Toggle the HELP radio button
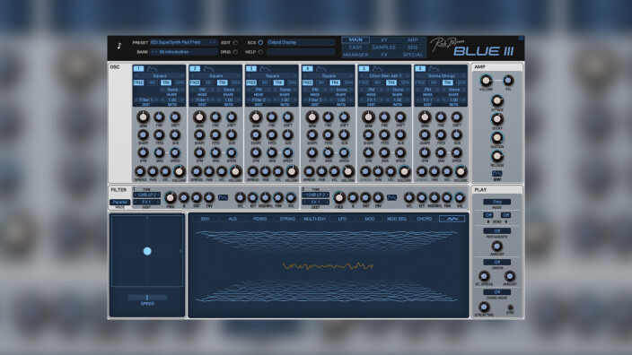 click(260, 52)
